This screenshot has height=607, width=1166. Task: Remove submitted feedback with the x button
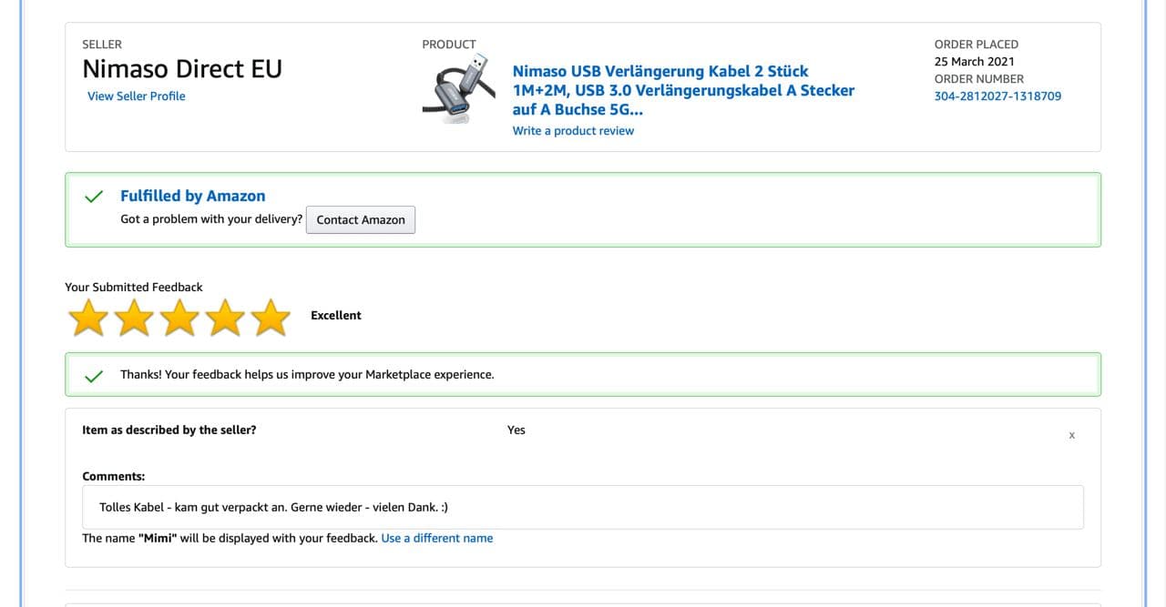(x=1071, y=435)
